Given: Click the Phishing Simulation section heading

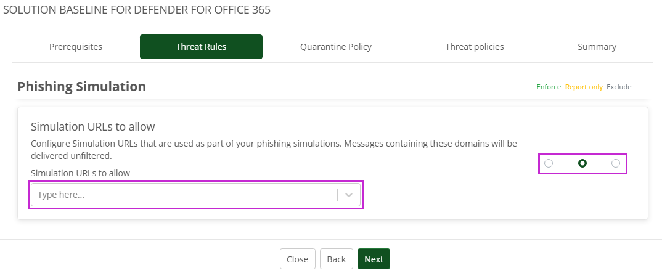Looking at the screenshot, I should (81, 87).
